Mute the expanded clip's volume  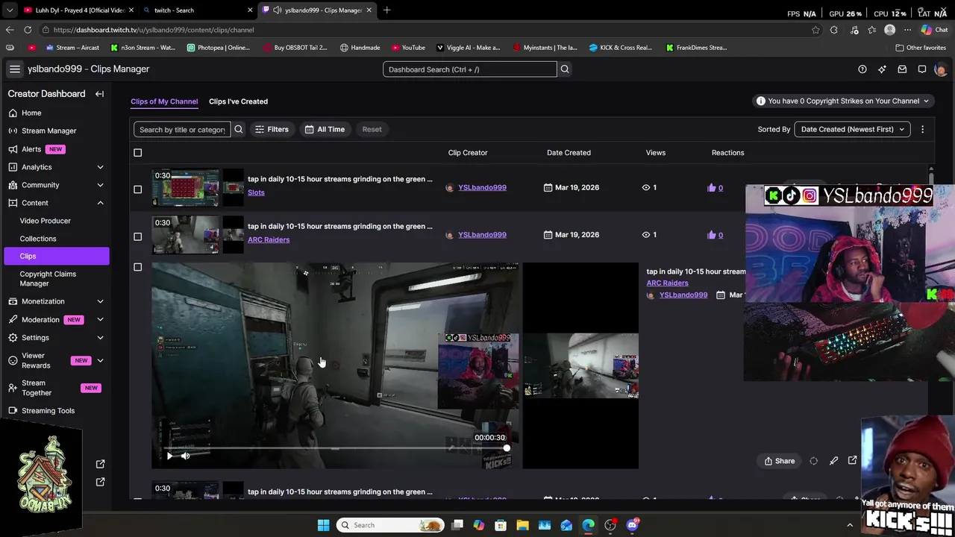click(185, 456)
